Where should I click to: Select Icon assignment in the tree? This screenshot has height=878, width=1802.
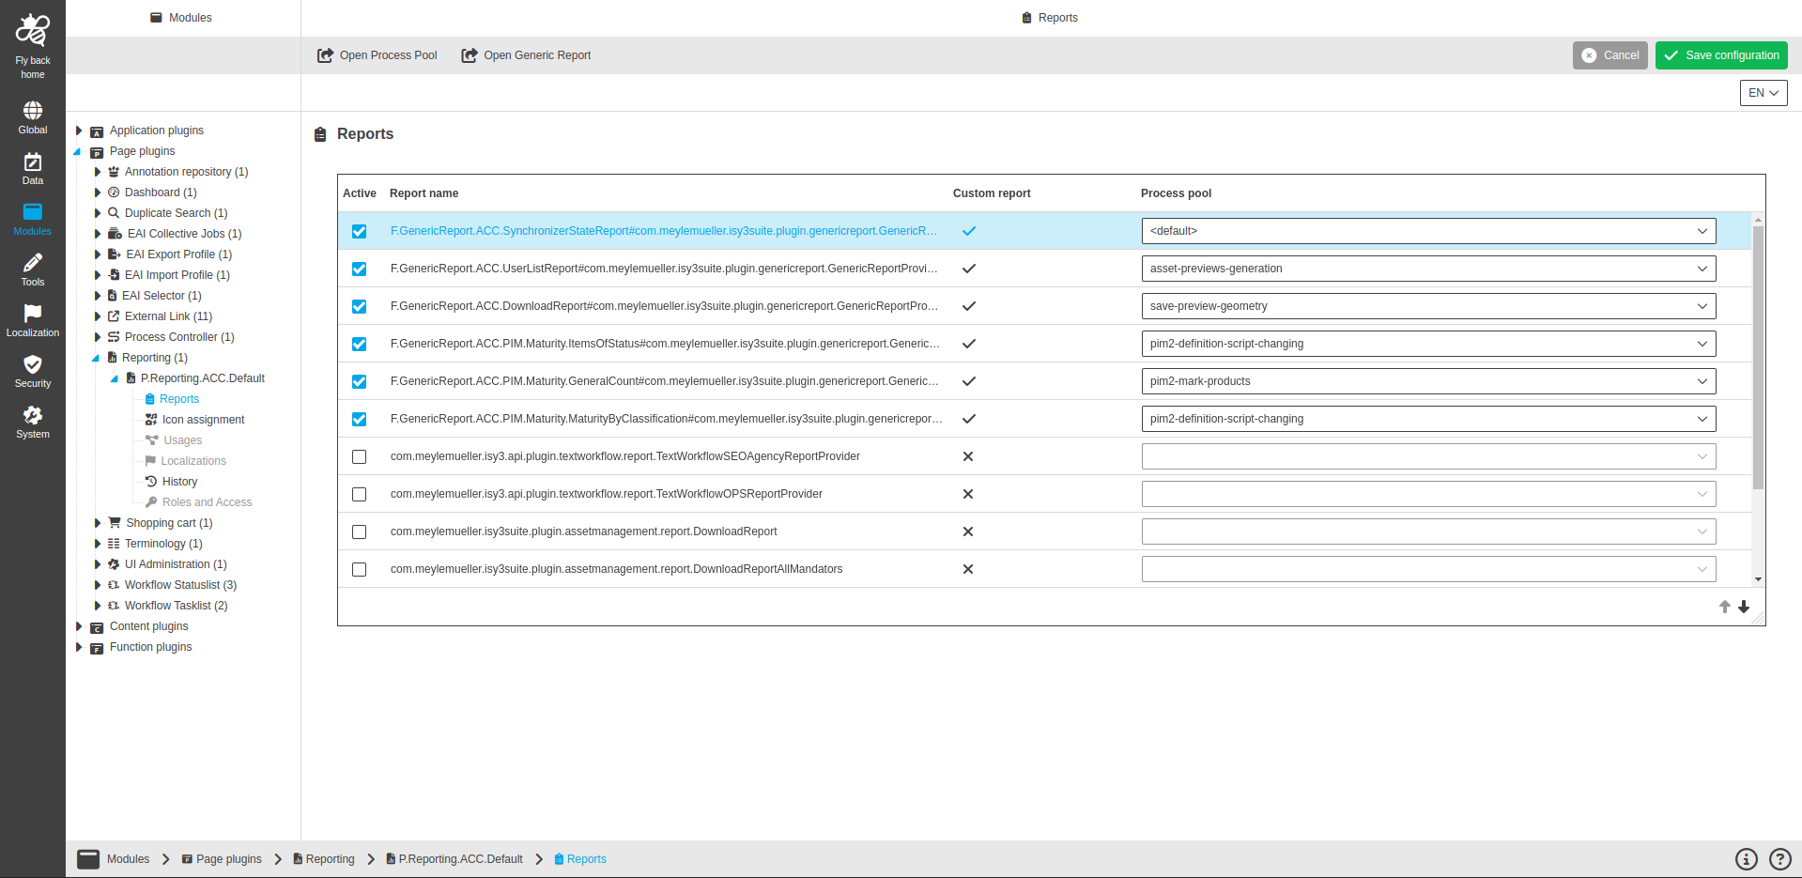click(x=203, y=420)
